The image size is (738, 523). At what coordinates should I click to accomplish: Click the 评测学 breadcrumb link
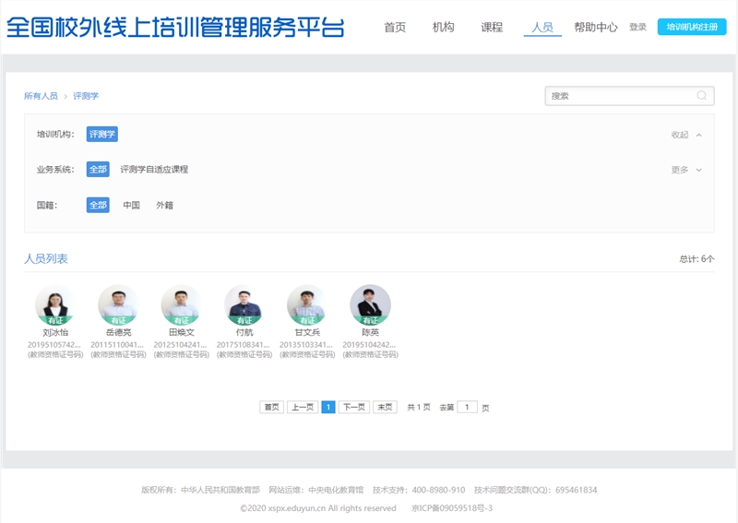point(86,96)
